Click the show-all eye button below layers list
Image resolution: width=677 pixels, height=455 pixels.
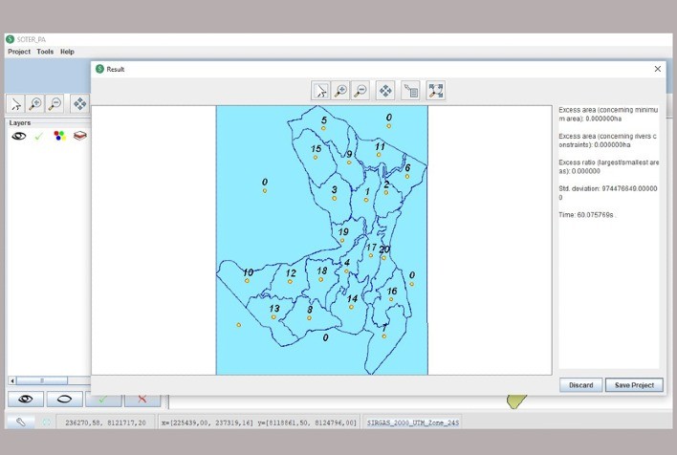coord(26,399)
